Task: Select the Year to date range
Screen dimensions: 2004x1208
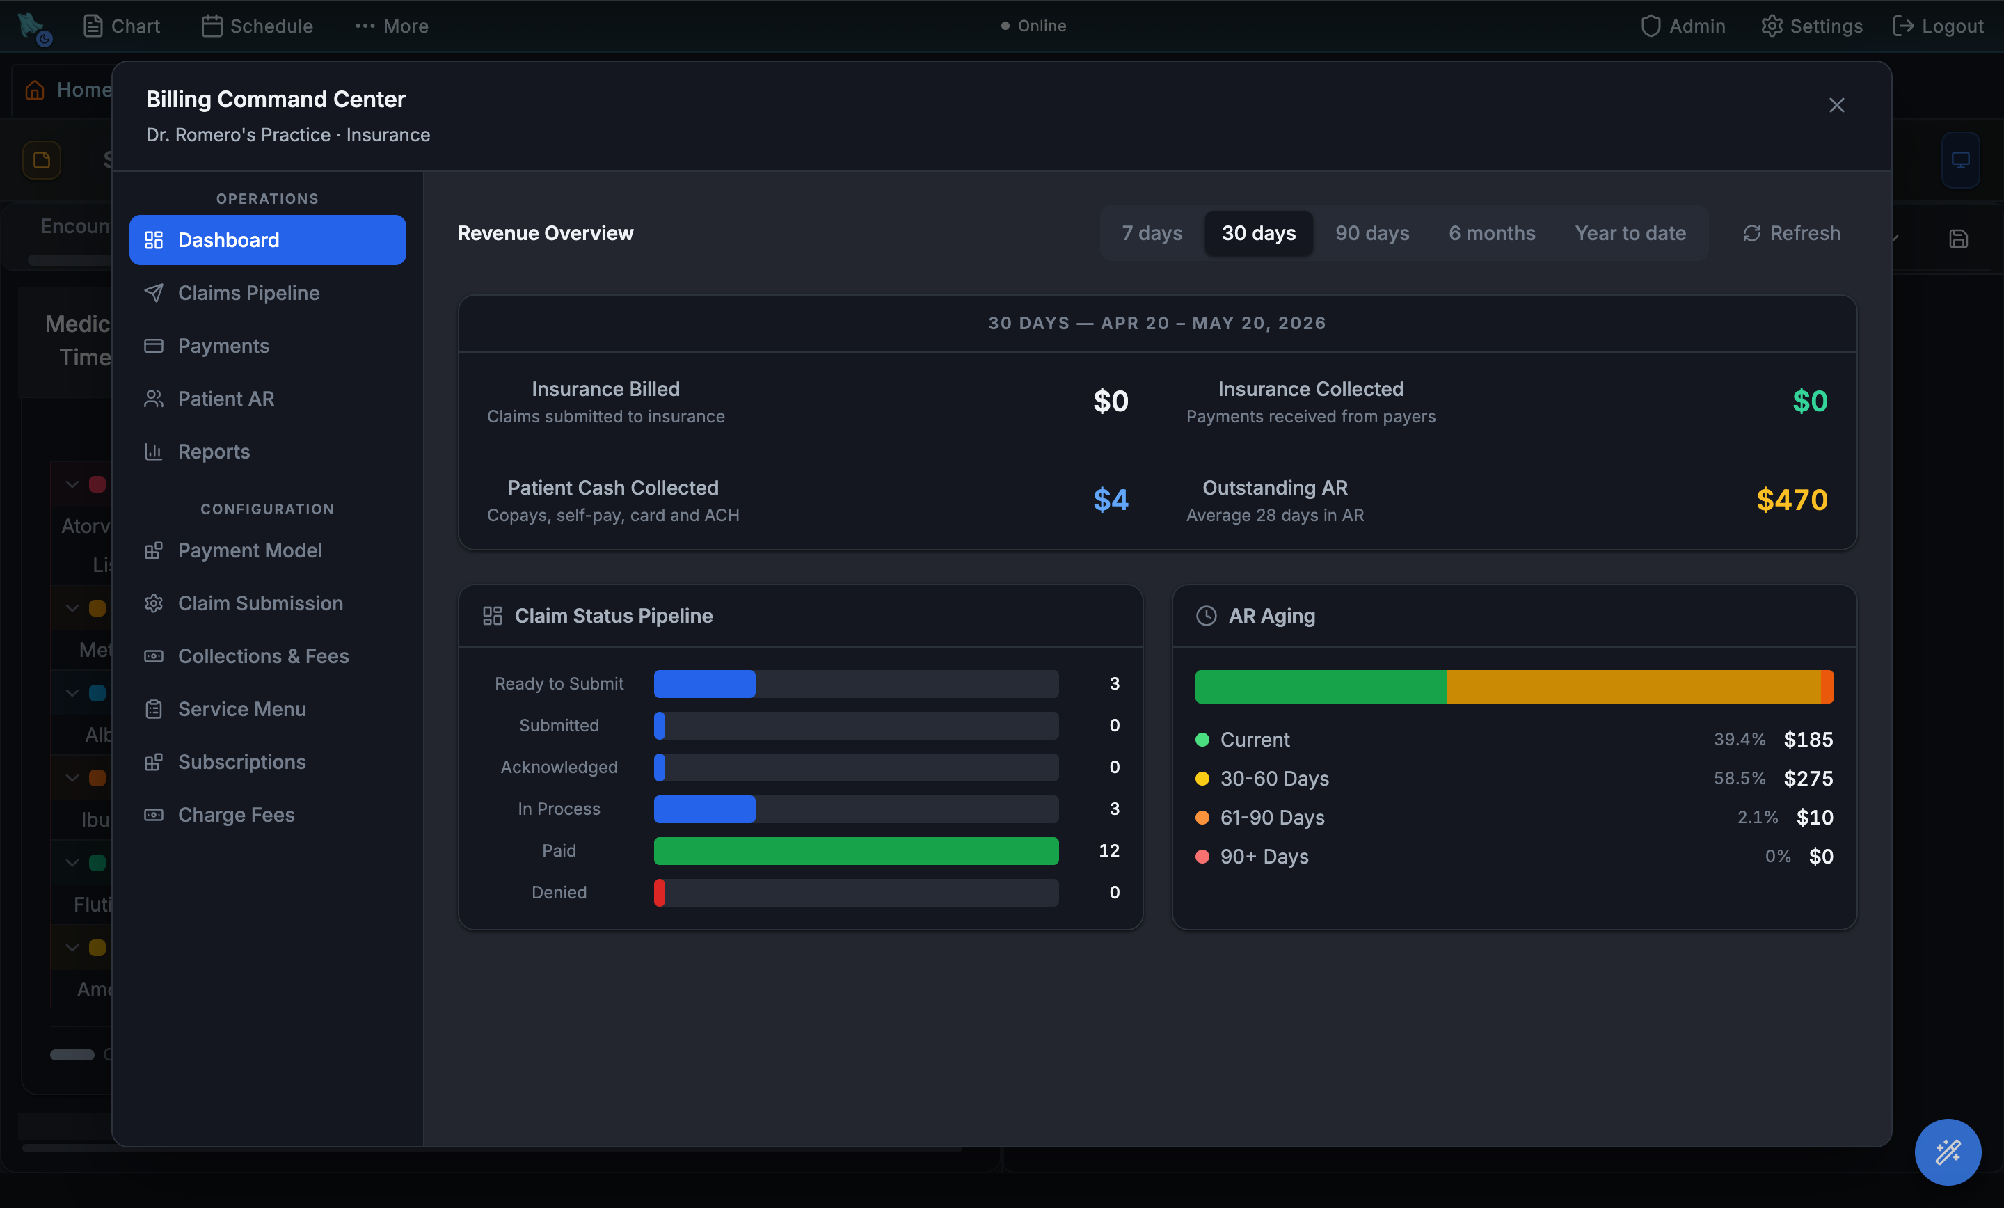Action: tap(1630, 234)
